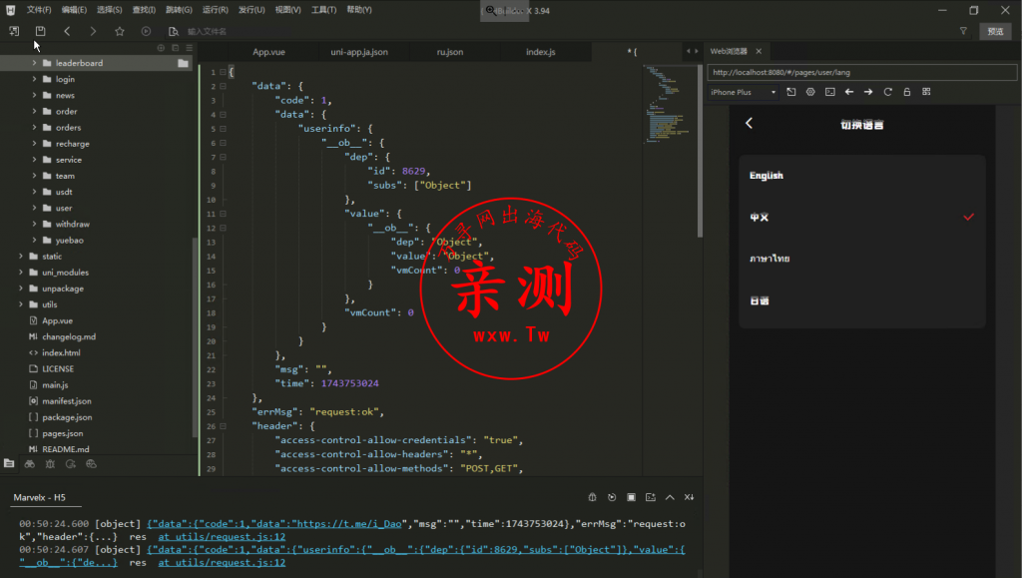Select the Thai language option
1022x578 pixels.
[769, 259]
